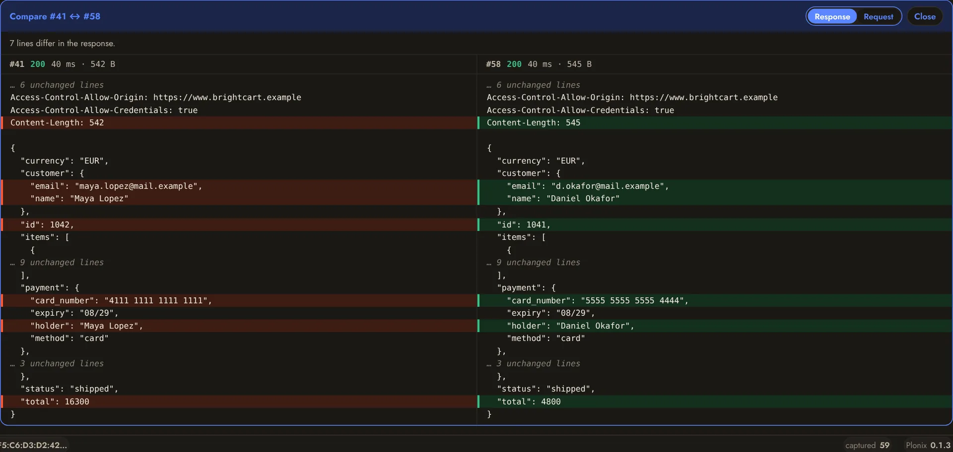
Task: Select the "Content-Length: 545" added line
Action: tap(715, 123)
